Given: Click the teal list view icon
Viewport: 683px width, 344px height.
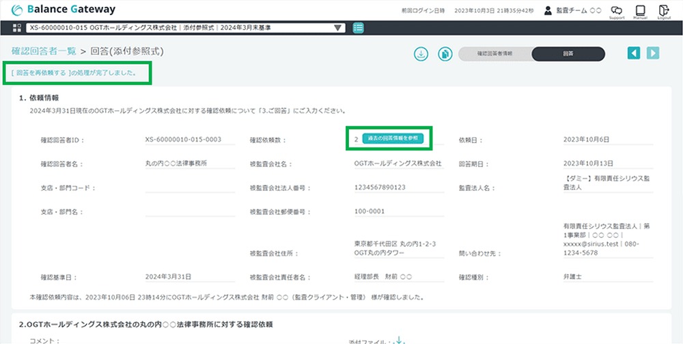Looking at the screenshot, I should pyautogui.click(x=359, y=28).
